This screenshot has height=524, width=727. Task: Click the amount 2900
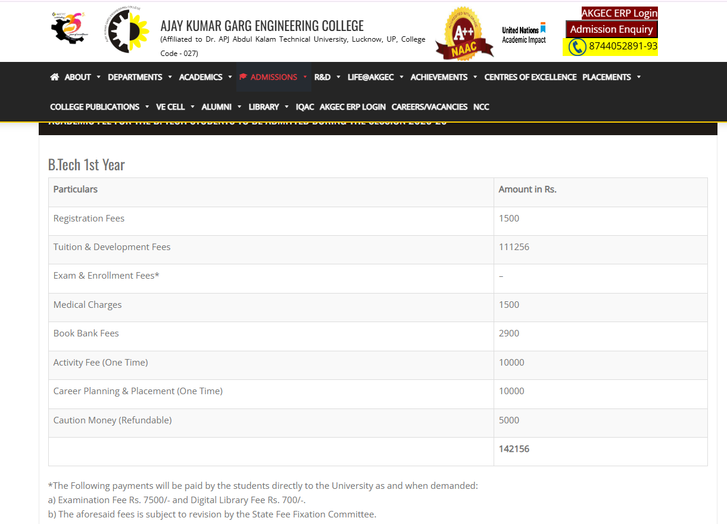pyautogui.click(x=509, y=333)
